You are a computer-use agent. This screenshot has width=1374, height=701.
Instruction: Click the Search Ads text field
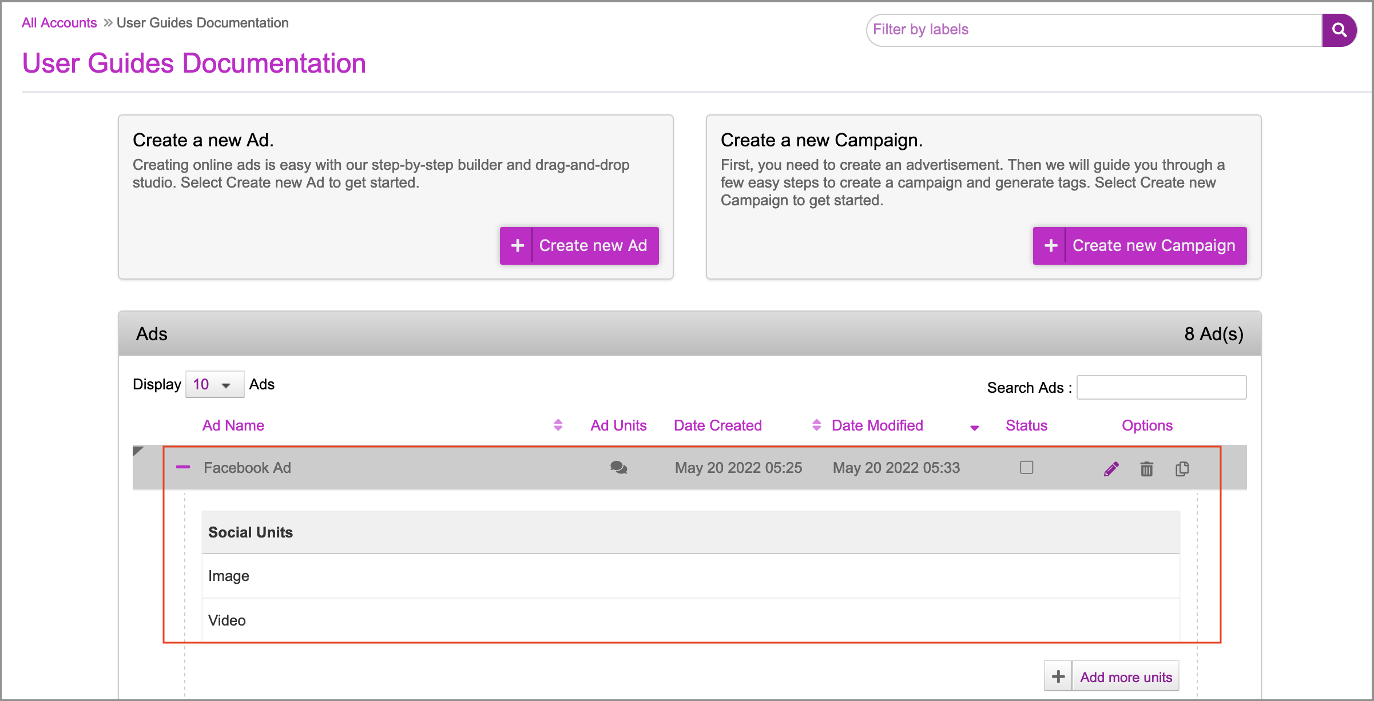click(1161, 388)
